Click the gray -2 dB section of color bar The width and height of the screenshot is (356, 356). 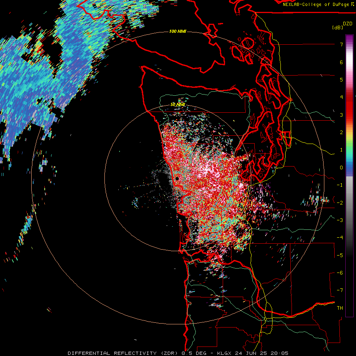[349, 203]
